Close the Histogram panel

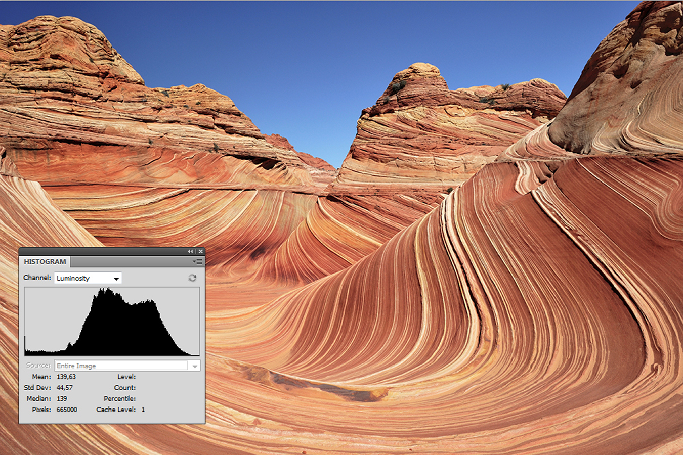(200, 251)
